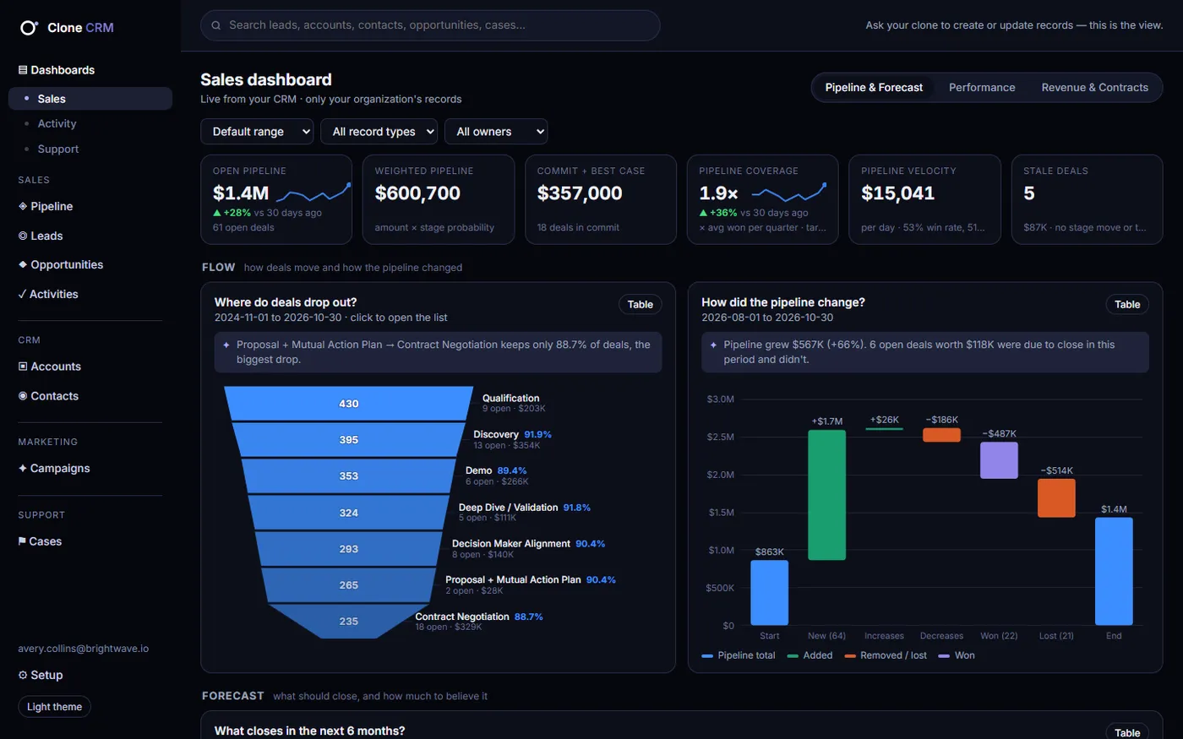
Task: Click the Won legend swatch
Action: pyautogui.click(x=944, y=656)
